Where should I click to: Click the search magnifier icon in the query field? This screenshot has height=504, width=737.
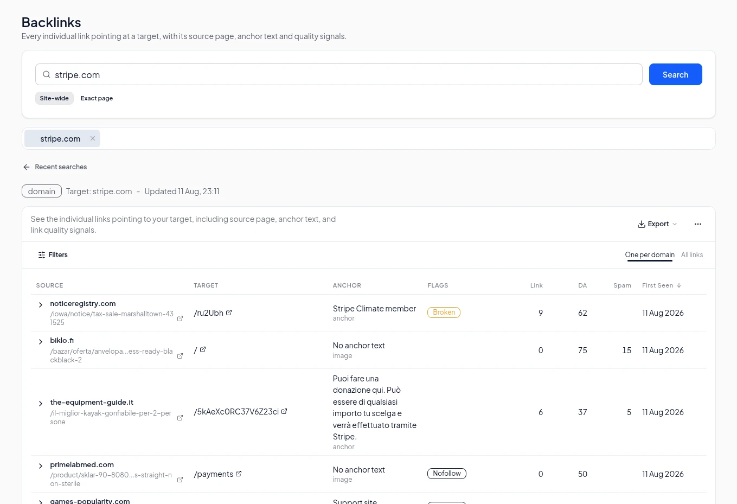(47, 75)
